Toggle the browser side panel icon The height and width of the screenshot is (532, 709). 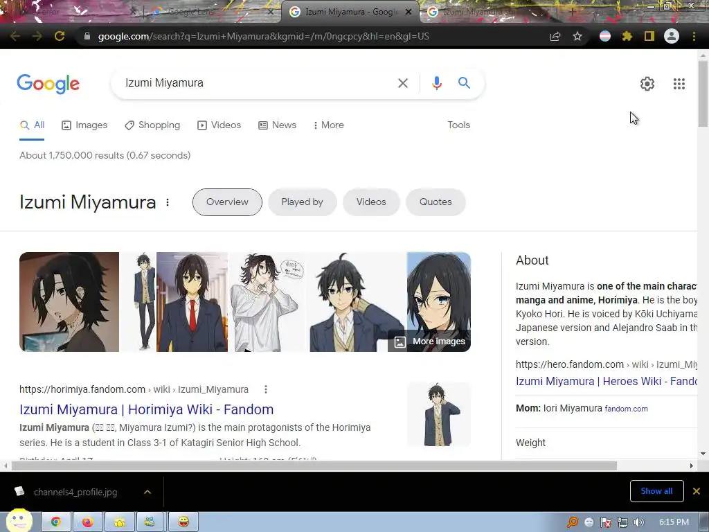click(x=649, y=36)
